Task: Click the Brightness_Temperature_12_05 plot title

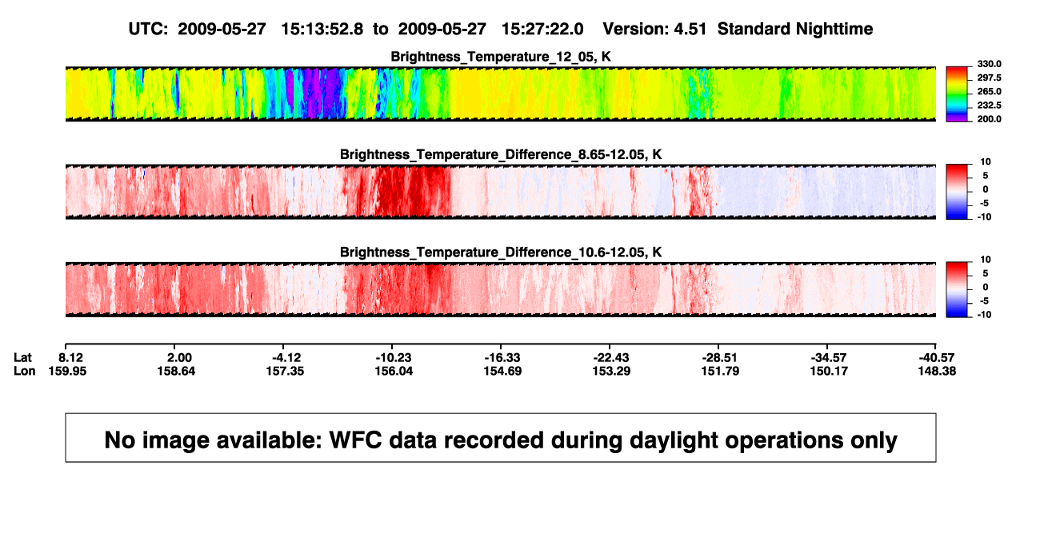Action: click(501, 57)
